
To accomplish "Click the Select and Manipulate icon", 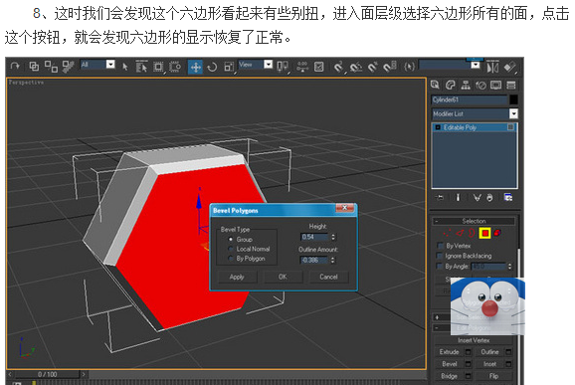I will [302, 67].
